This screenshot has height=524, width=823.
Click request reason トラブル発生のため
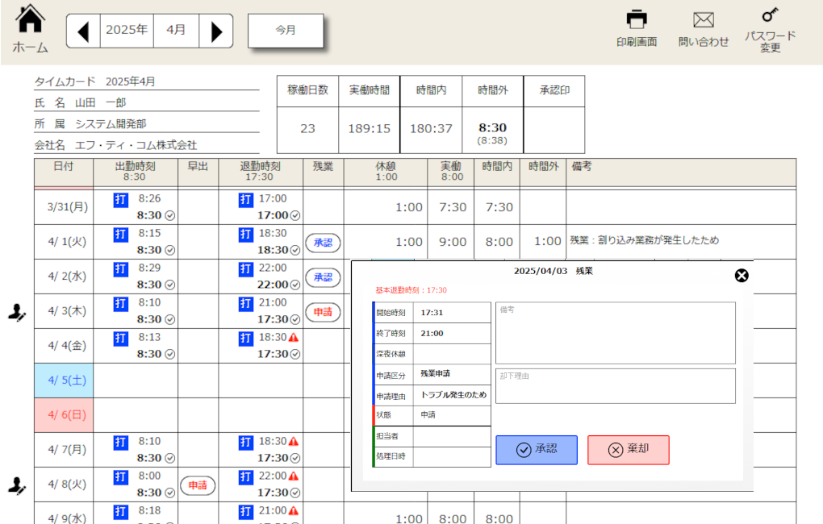point(453,395)
